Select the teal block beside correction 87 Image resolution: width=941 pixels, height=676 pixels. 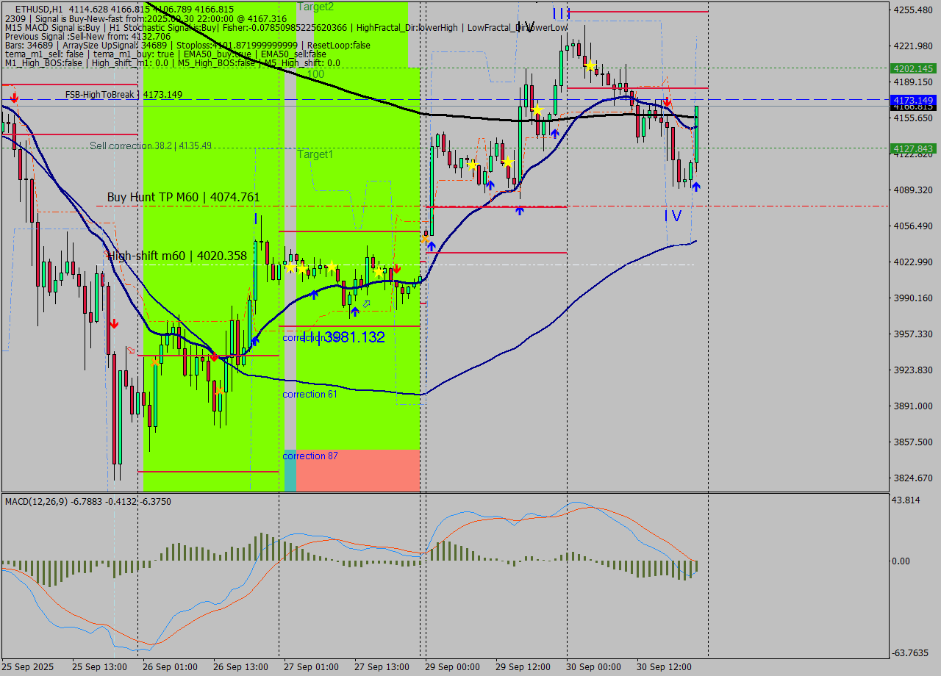[x=290, y=471]
